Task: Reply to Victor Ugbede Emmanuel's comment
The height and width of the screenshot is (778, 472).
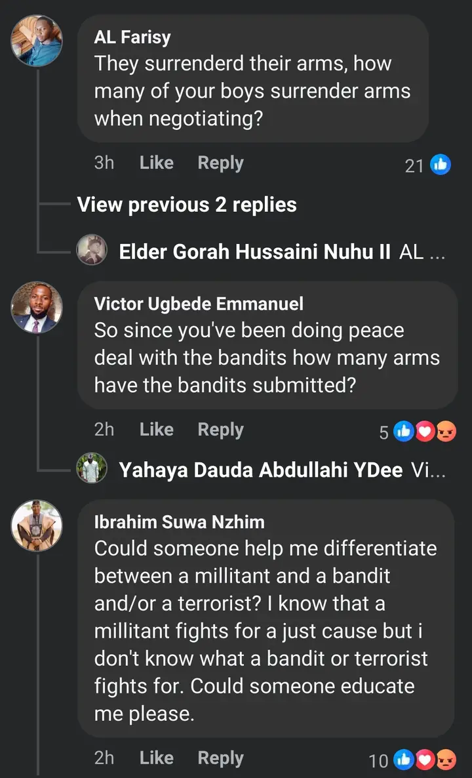Action: tap(220, 430)
